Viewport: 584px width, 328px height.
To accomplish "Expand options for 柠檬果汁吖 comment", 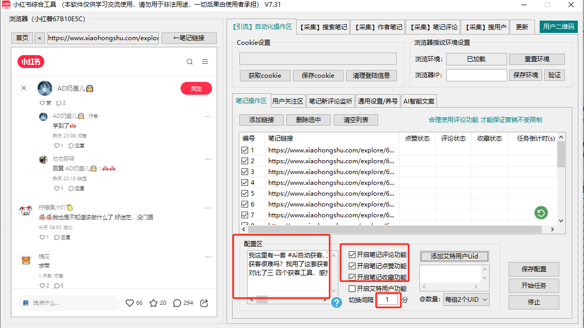I will pyautogui.click(x=208, y=208).
